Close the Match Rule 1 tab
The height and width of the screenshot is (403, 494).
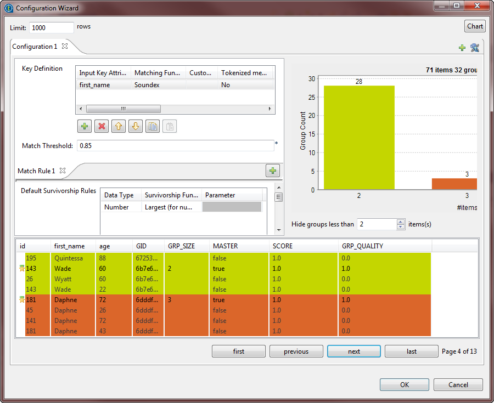tap(63, 171)
